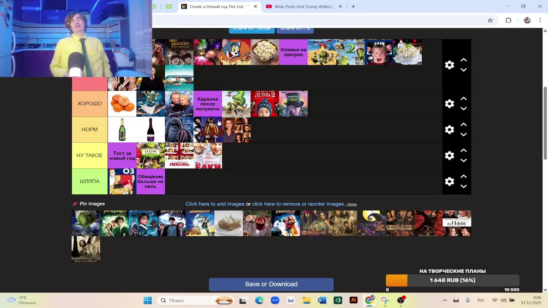
Task: Select Тост за новый год tile
Action: coord(122,155)
